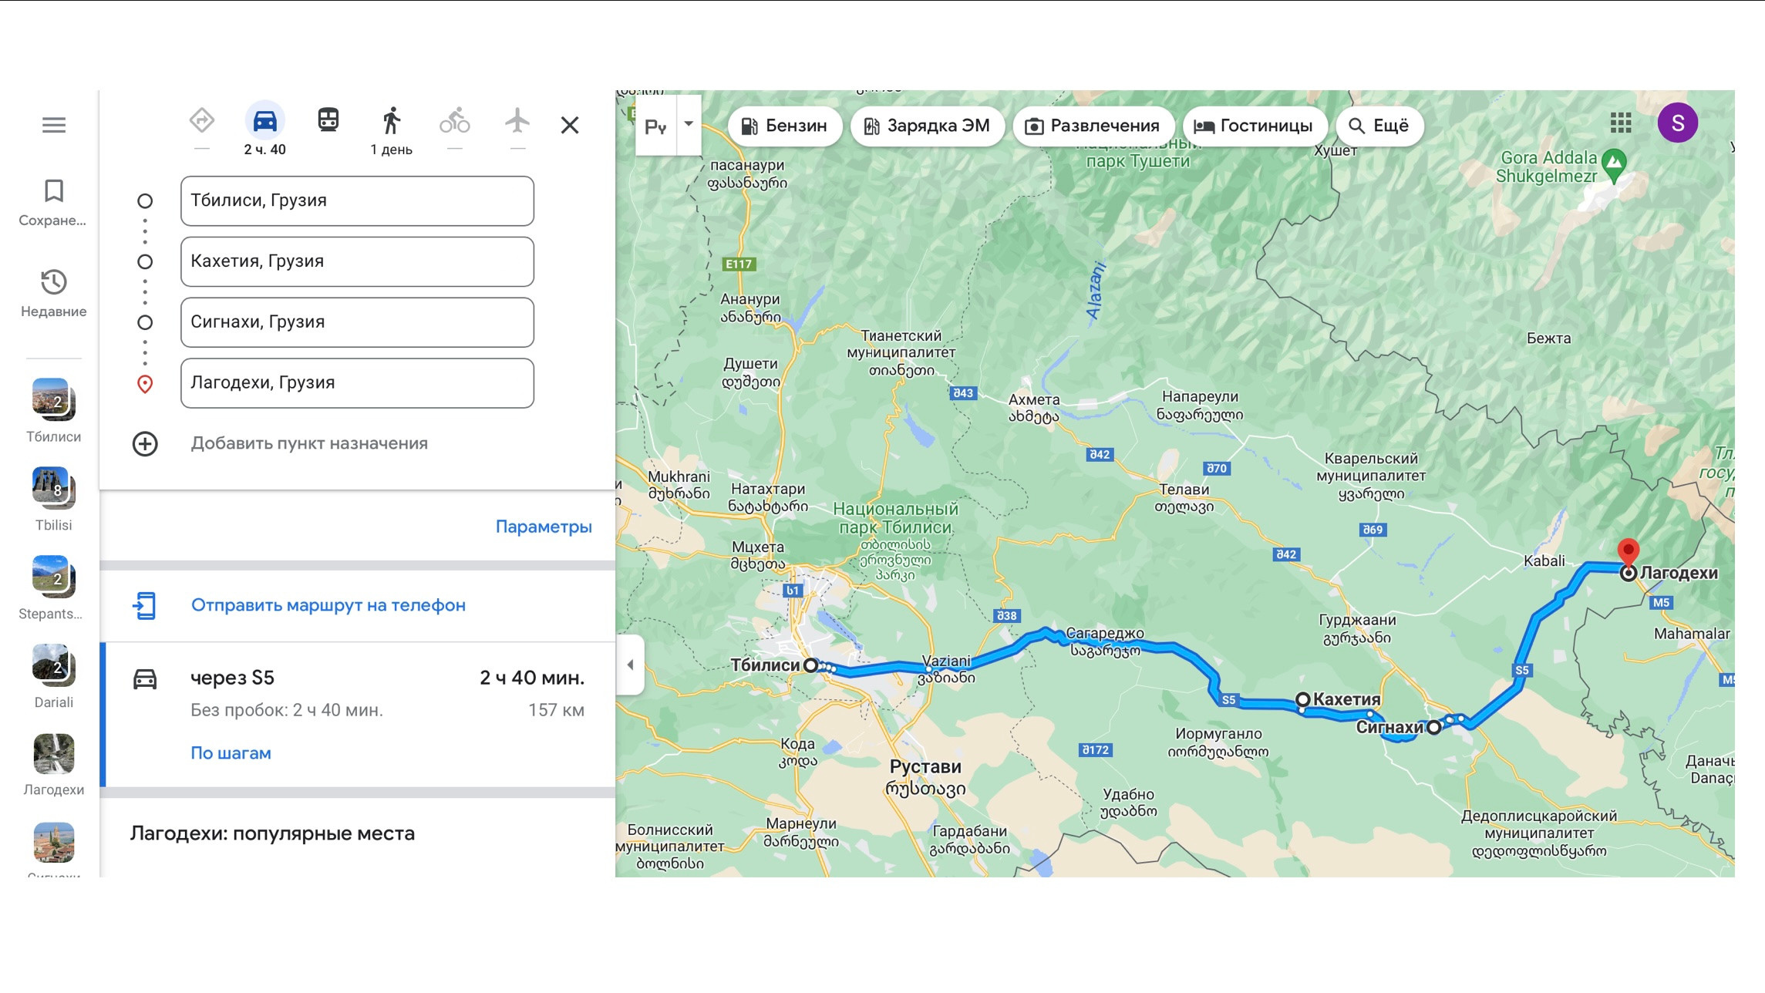Edit the Сигнахи, Грузия waypoint field
1765x993 pixels.
357,322
